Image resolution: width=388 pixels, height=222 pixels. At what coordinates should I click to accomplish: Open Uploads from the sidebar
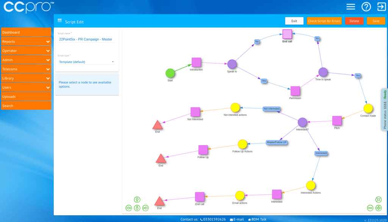[x=26, y=97]
